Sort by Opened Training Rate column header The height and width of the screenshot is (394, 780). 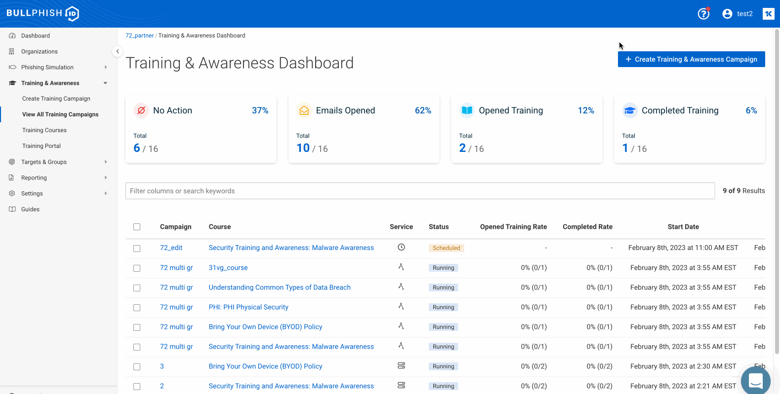pos(513,227)
